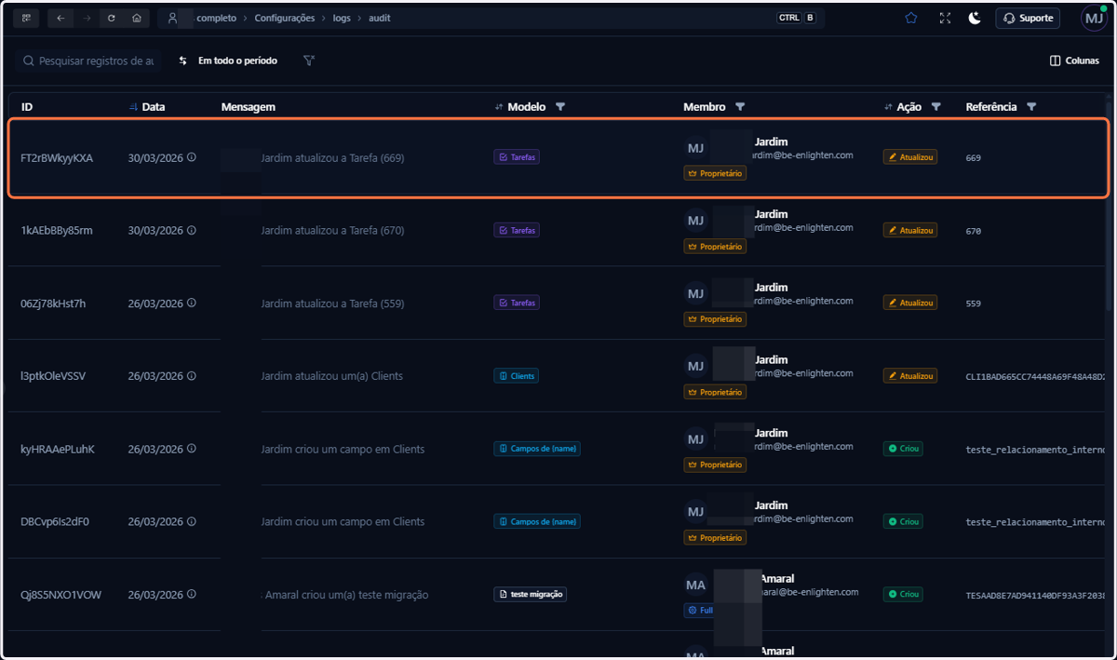
Task: Click 'audit' breadcrumb item
Action: pos(378,18)
